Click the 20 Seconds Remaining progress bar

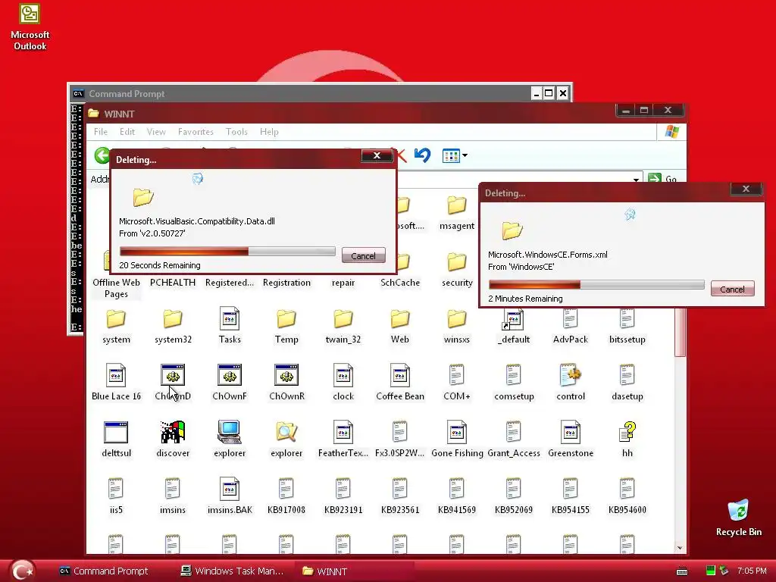[x=227, y=252]
